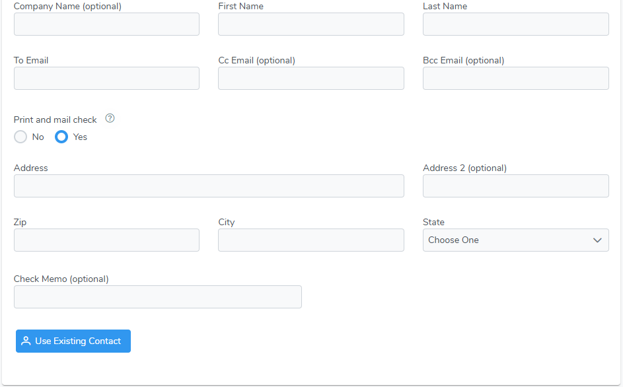This screenshot has width=623, height=387.
Task: Select the No radio button
Action: tap(20, 137)
